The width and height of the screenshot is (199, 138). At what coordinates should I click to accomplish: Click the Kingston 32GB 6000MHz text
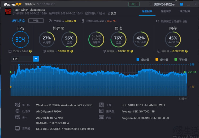[145, 118]
